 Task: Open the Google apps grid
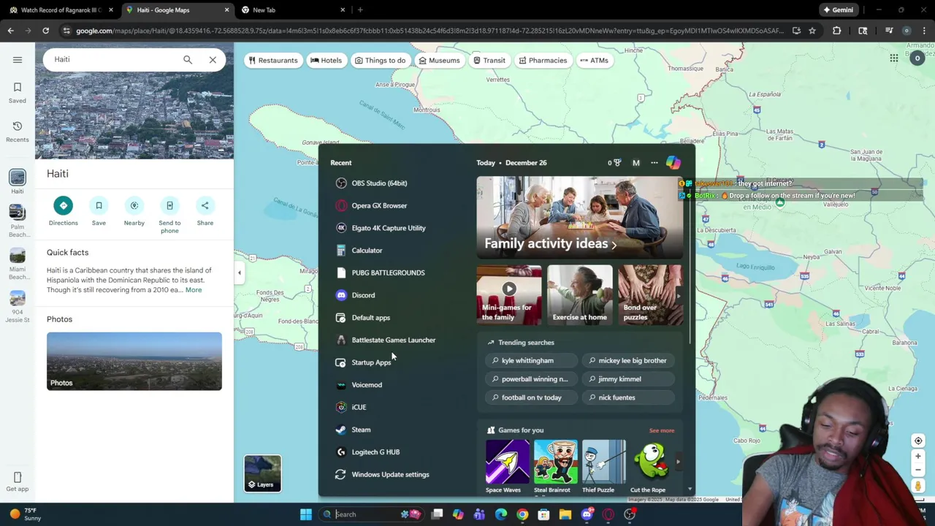[x=894, y=58]
